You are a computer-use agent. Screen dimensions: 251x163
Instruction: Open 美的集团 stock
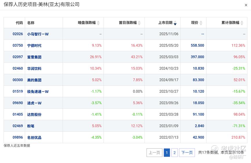click(34, 80)
